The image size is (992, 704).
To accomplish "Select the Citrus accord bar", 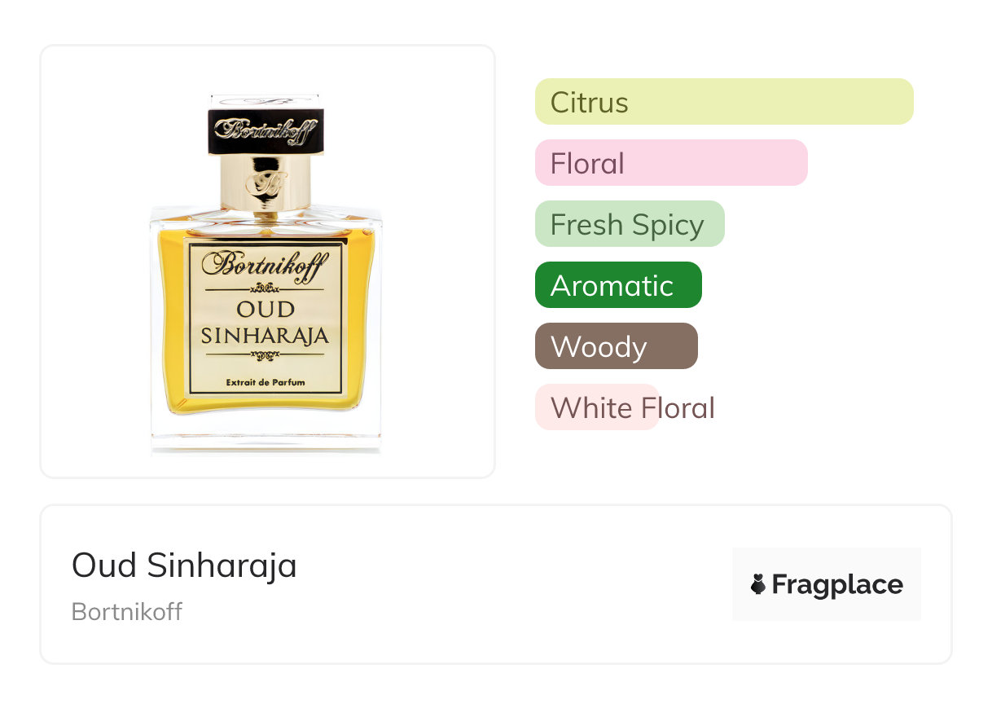I will (723, 102).
